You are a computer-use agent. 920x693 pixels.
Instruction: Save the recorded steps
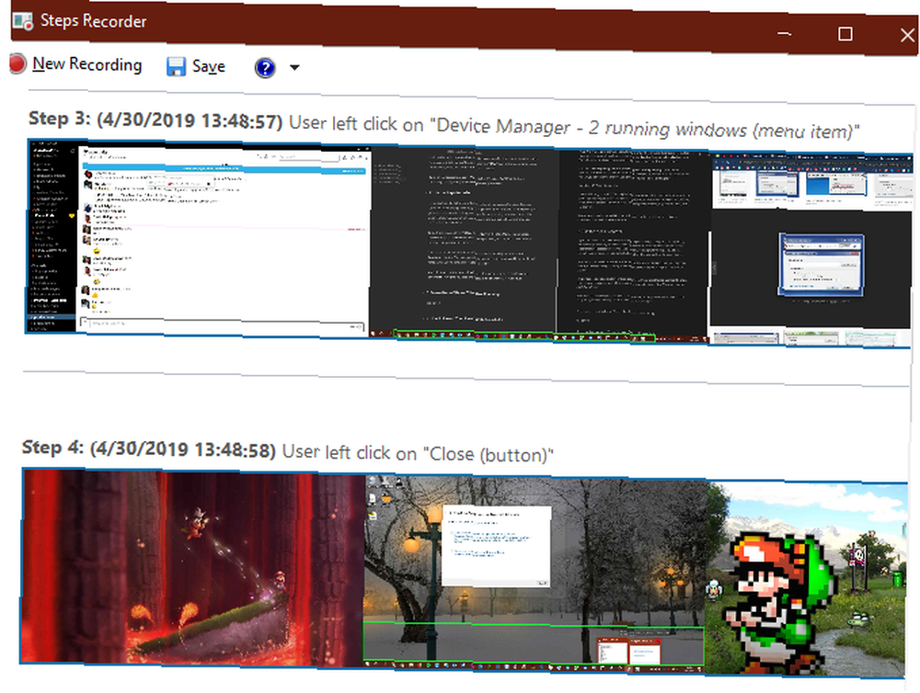coord(196,66)
